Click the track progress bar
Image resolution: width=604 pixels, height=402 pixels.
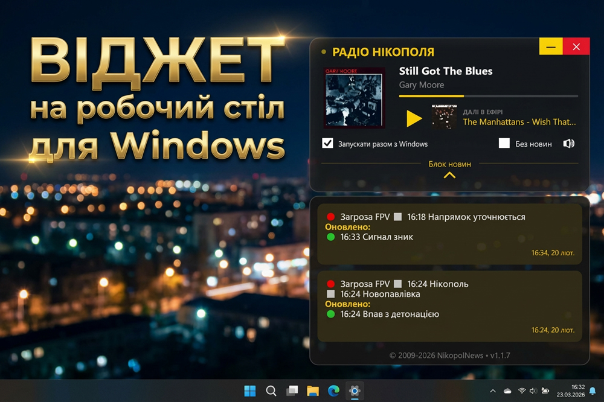(x=488, y=96)
